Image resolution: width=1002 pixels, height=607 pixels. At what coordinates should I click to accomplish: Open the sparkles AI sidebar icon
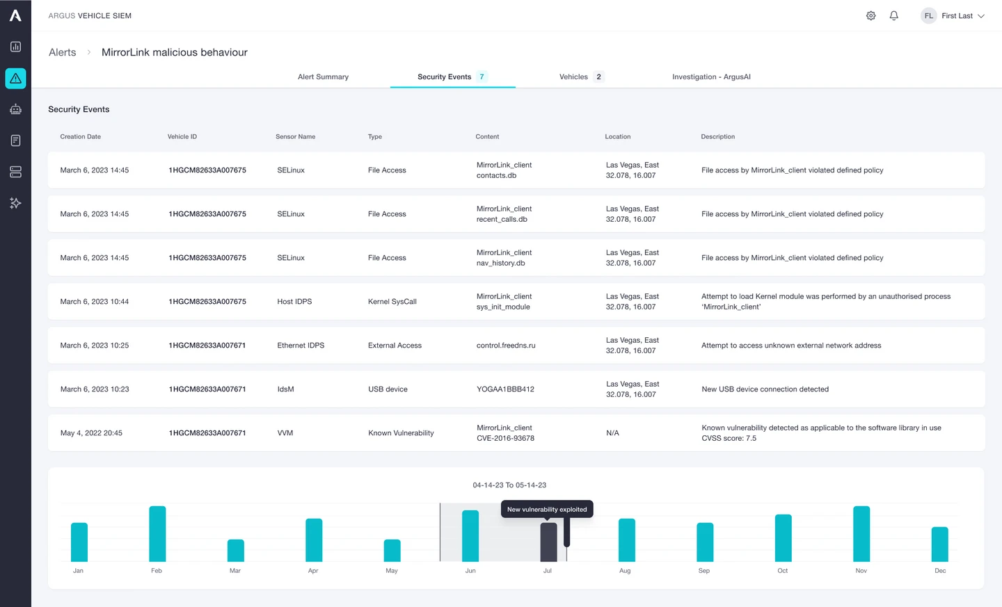pyautogui.click(x=15, y=203)
